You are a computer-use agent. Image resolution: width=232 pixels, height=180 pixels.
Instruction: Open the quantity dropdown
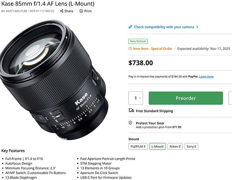click(x=136, y=98)
